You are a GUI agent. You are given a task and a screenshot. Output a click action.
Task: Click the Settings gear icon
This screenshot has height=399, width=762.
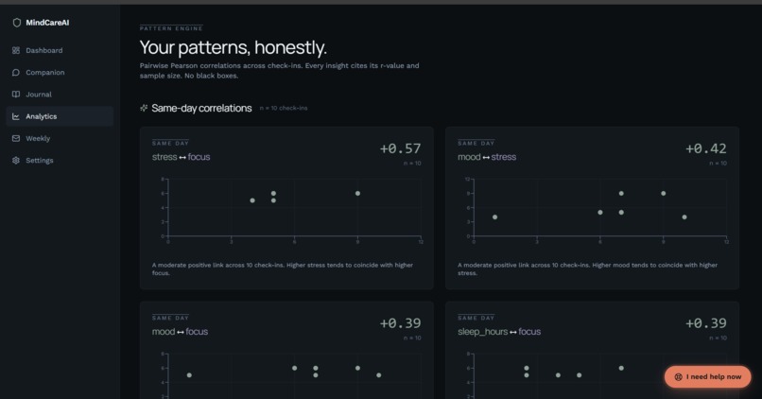16,161
